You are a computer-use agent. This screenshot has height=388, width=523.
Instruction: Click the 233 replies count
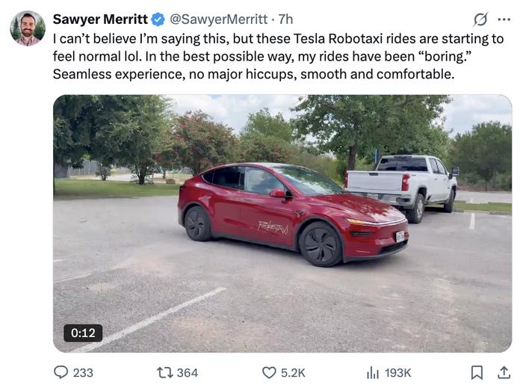pos(83,372)
